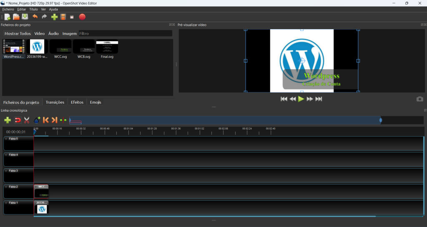Image resolution: width=427 pixels, height=227 pixels.
Task: Add a new track with timeline plus icon
Action: click(8, 120)
